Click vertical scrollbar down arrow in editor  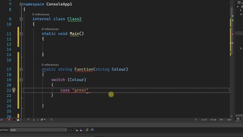232,116
